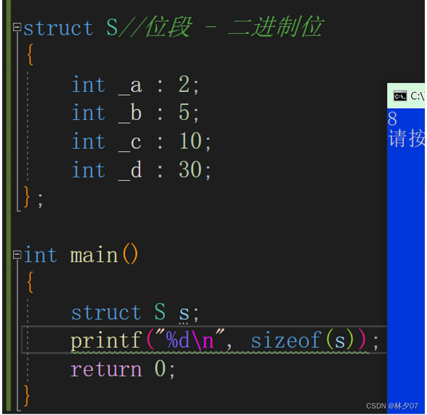The image size is (427, 415).
Task: Click the opening brace under struct S
Action: [30, 55]
